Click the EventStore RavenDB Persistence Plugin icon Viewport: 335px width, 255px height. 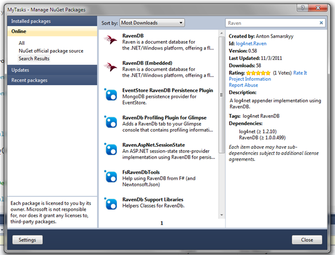[111, 95]
